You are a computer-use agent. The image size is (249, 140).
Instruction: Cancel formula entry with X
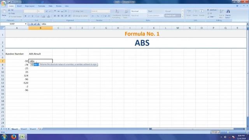click(x=32, y=24)
